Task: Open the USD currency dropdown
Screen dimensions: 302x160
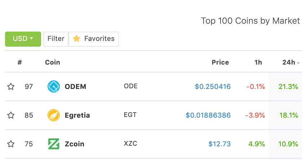Action: point(23,39)
